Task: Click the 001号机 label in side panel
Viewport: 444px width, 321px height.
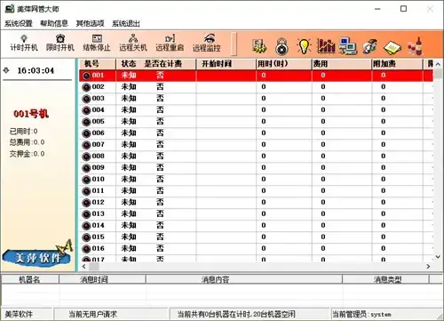Action: (x=31, y=114)
